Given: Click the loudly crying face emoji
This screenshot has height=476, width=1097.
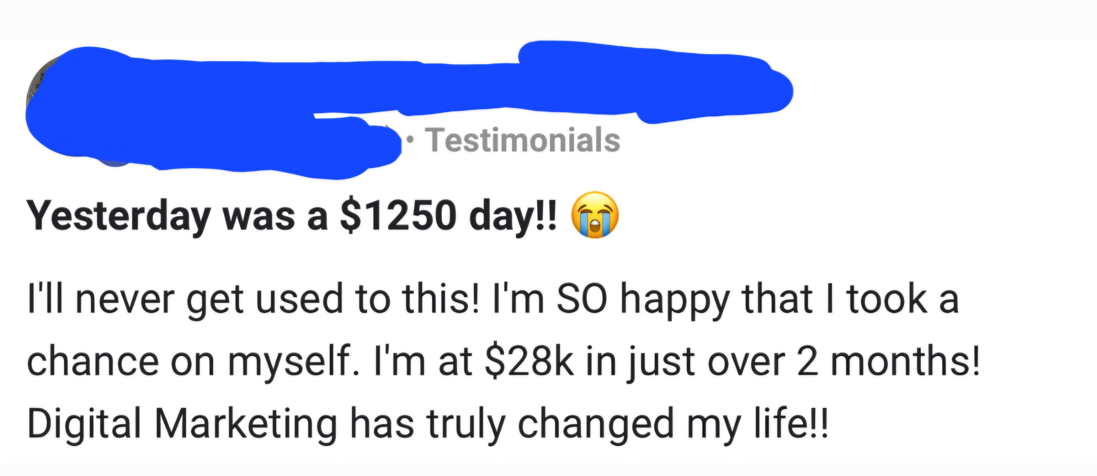Looking at the screenshot, I should click(x=595, y=215).
